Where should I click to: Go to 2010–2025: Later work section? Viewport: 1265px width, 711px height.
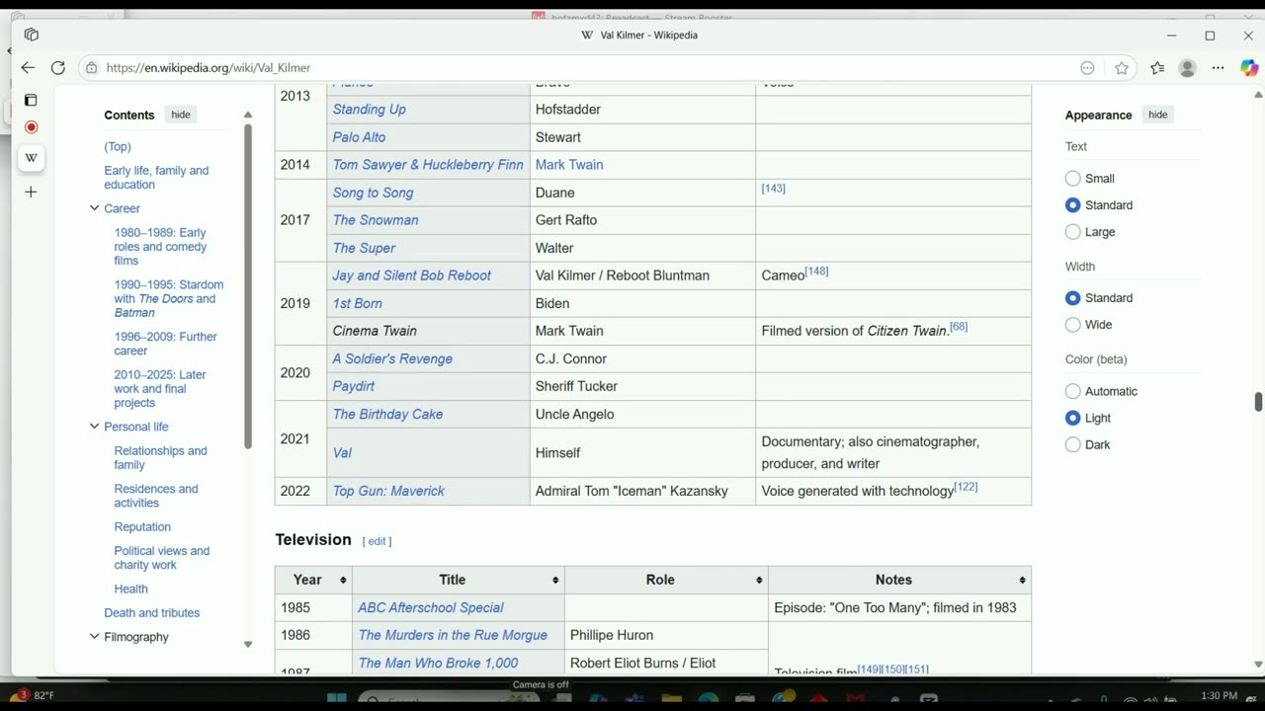point(160,389)
